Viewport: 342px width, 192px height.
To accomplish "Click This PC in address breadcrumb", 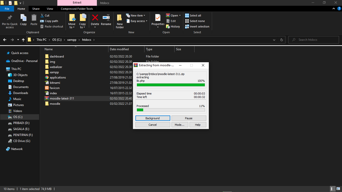I will (42, 40).
